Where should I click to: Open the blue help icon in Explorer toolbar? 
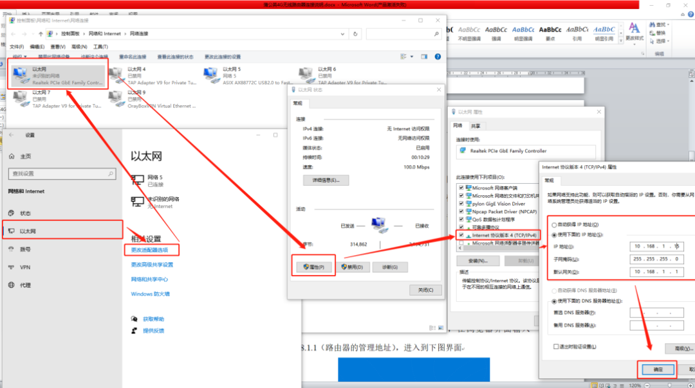pyautogui.click(x=438, y=57)
